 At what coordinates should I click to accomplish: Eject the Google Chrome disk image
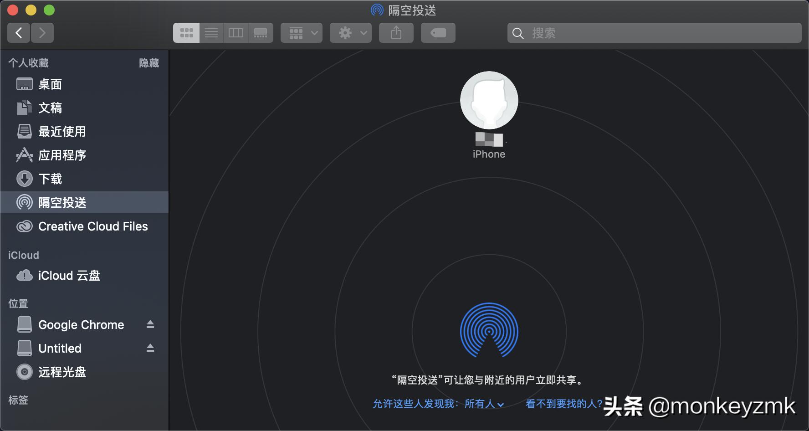click(150, 324)
